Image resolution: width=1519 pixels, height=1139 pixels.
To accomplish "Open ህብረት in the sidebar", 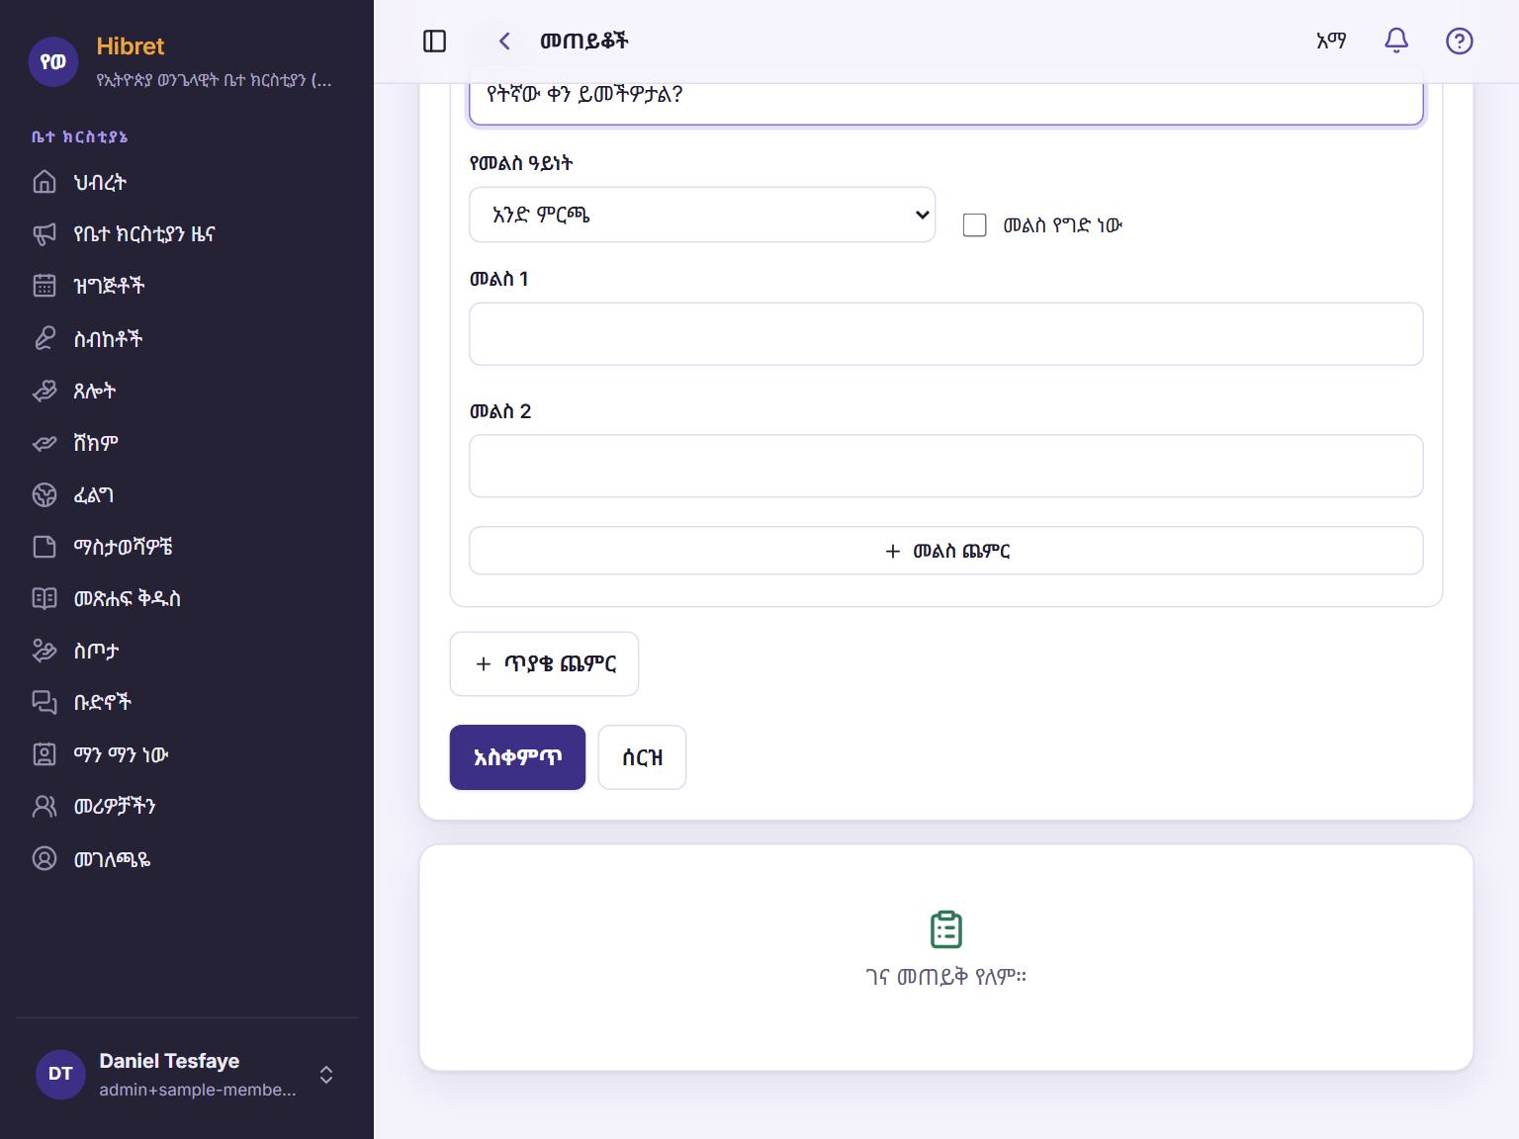I will 187,182.
